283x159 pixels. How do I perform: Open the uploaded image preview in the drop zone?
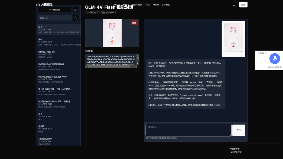click(112, 33)
